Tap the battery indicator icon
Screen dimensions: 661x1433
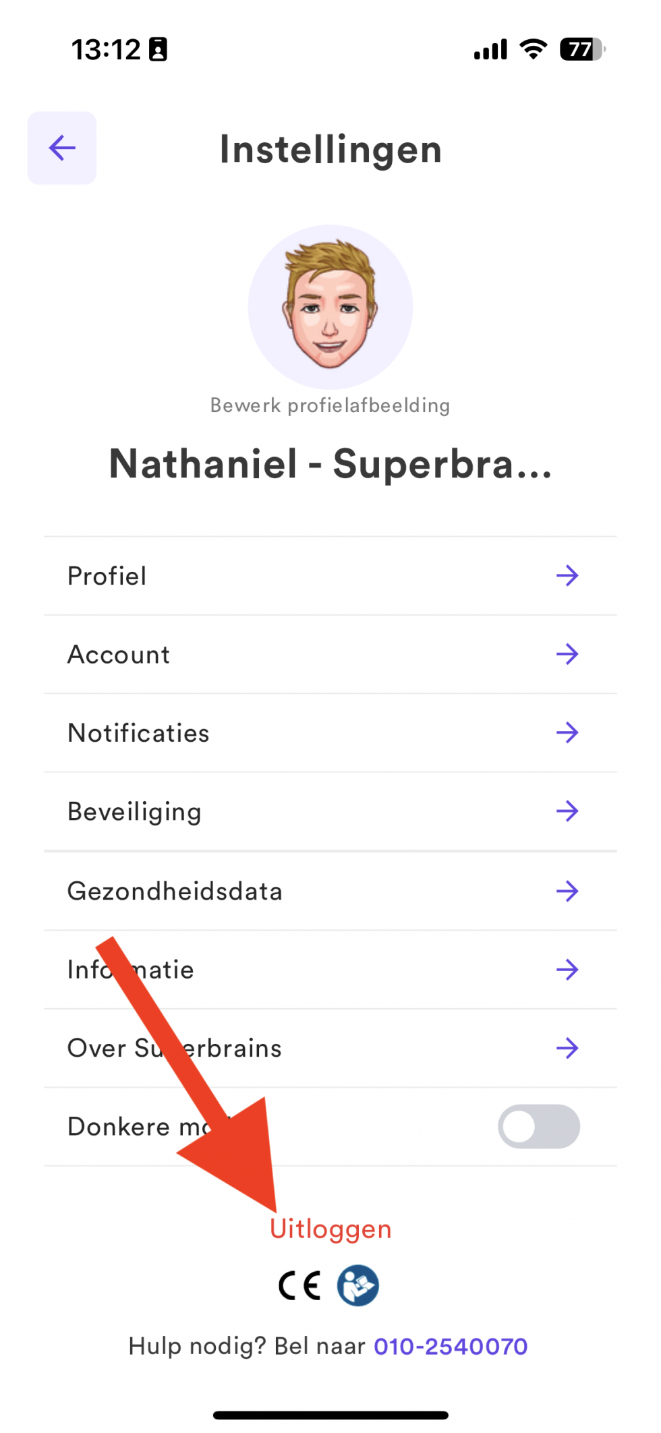(582, 49)
